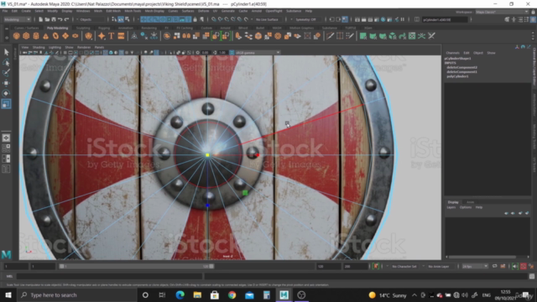
Task: Toggle the selection lock padlock icon
Action: point(196,19)
